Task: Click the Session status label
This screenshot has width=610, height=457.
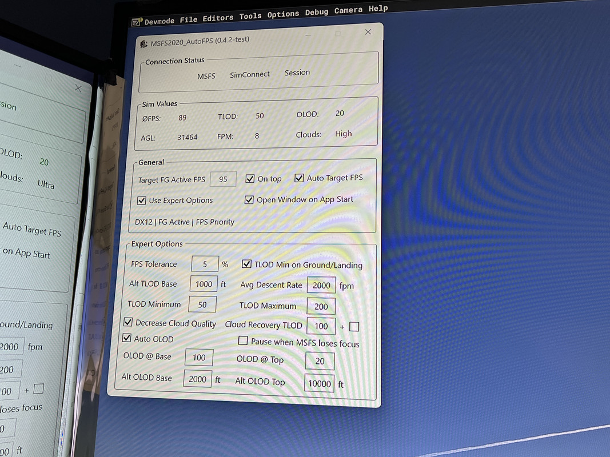Action: pos(297,73)
